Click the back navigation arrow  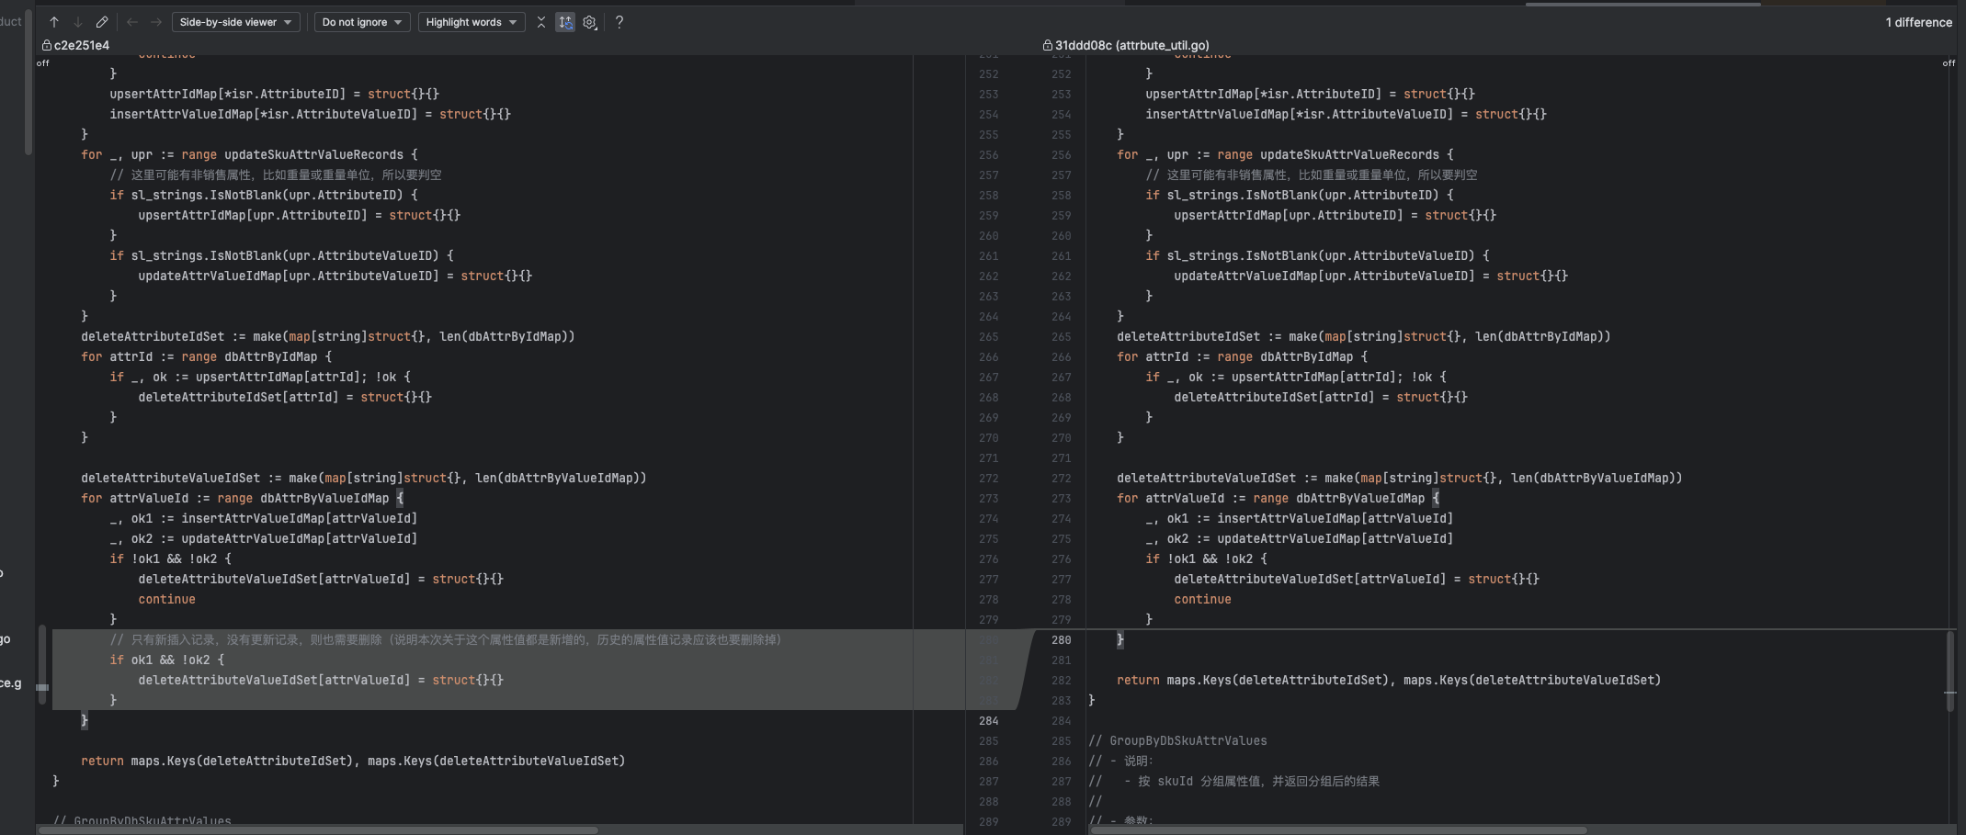click(132, 22)
